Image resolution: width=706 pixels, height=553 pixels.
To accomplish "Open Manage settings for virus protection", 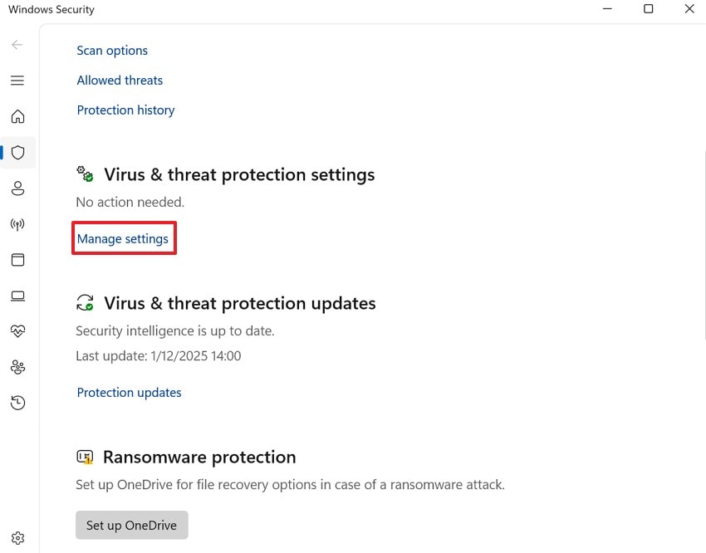I will click(123, 238).
